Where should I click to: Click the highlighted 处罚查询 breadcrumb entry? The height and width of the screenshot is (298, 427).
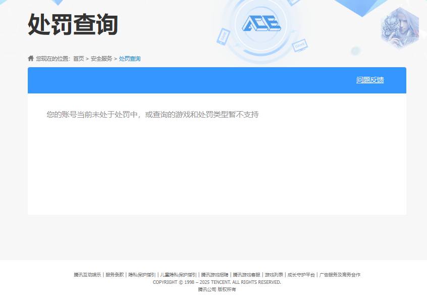point(129,59)
